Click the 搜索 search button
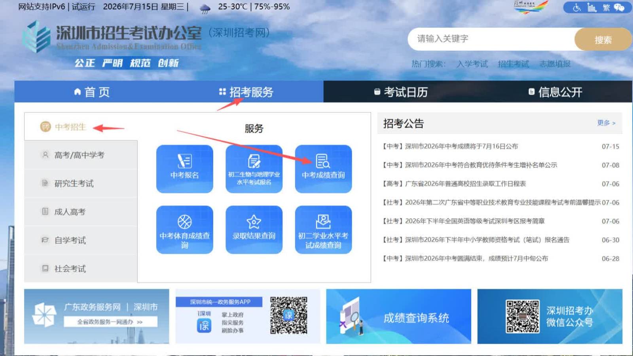Image resolution: width=633 pixels, height=356 pixels. click(603, 39)
